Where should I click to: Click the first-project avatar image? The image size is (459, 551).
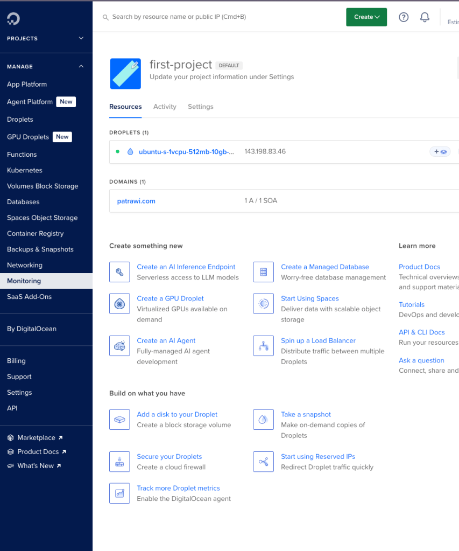[x=125, y=74]
